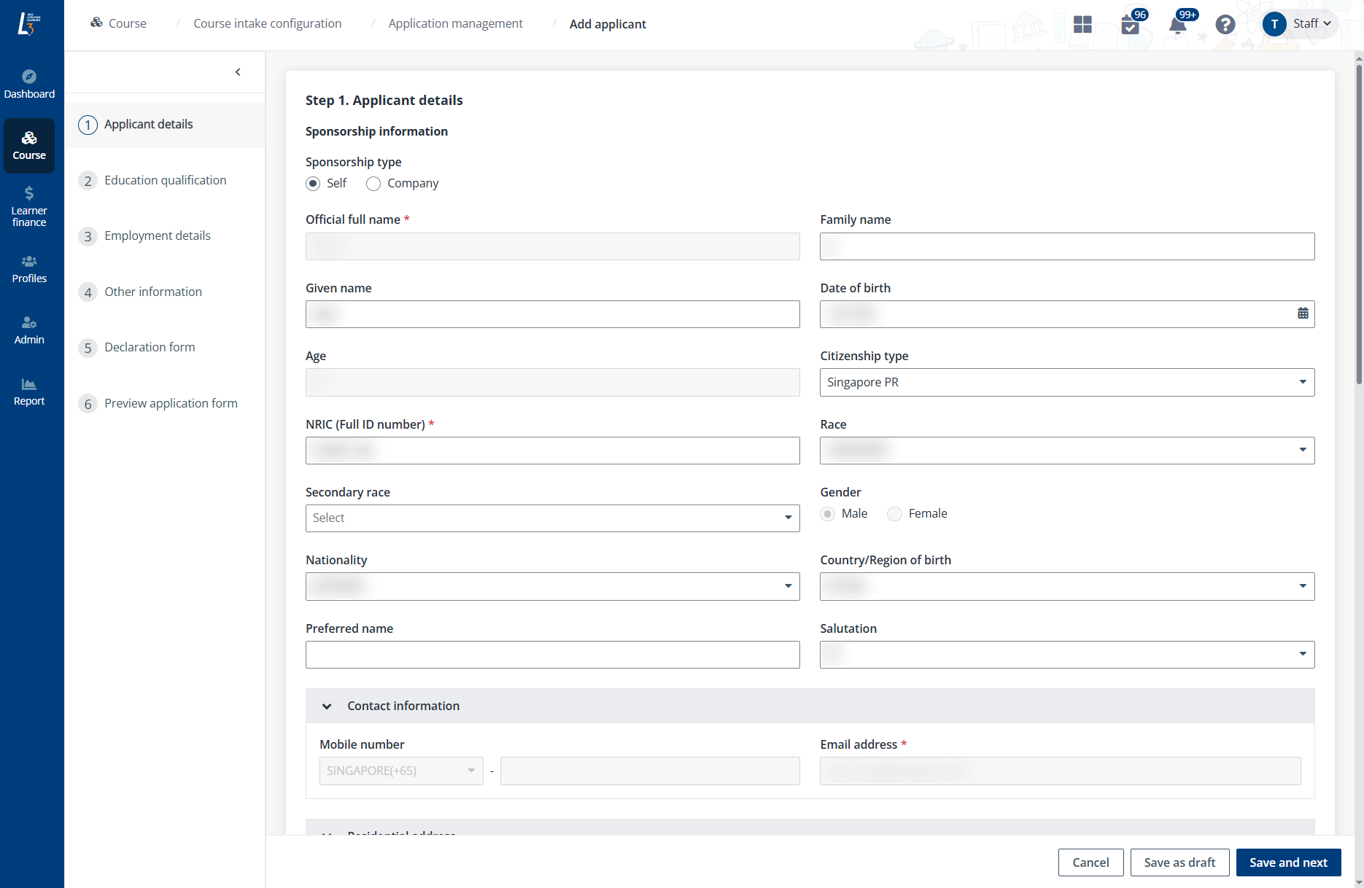Image resolution: width=1364 pixels, height=888 pixels.
Task: Select Company as sponsorship type
Action: click(x=373, y=184)
